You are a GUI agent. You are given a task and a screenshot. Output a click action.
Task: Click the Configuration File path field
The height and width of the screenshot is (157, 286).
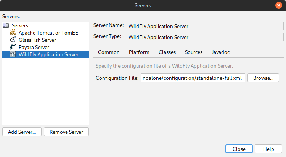(193, 78)
